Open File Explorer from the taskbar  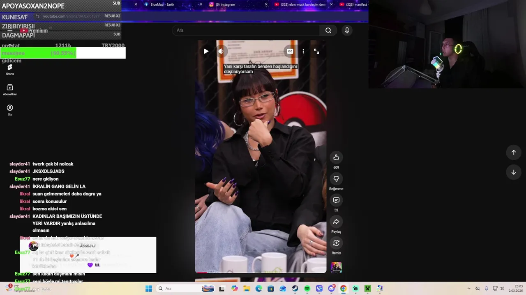tap(247, 288)
